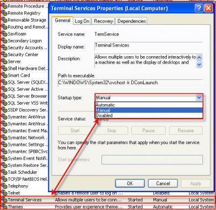Image resolution: width=216 pixels, height=210 pixels.
Task: Open the Dependencies tab
Action: tap(131, 21)
